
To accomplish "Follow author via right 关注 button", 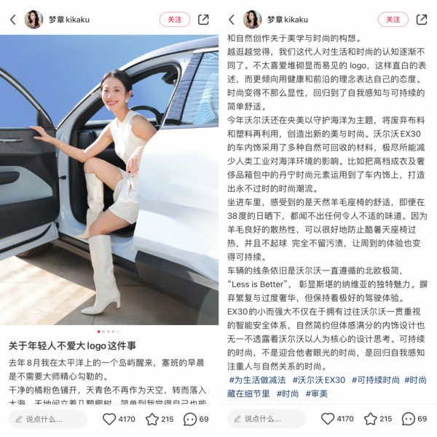I will point(393,20).
